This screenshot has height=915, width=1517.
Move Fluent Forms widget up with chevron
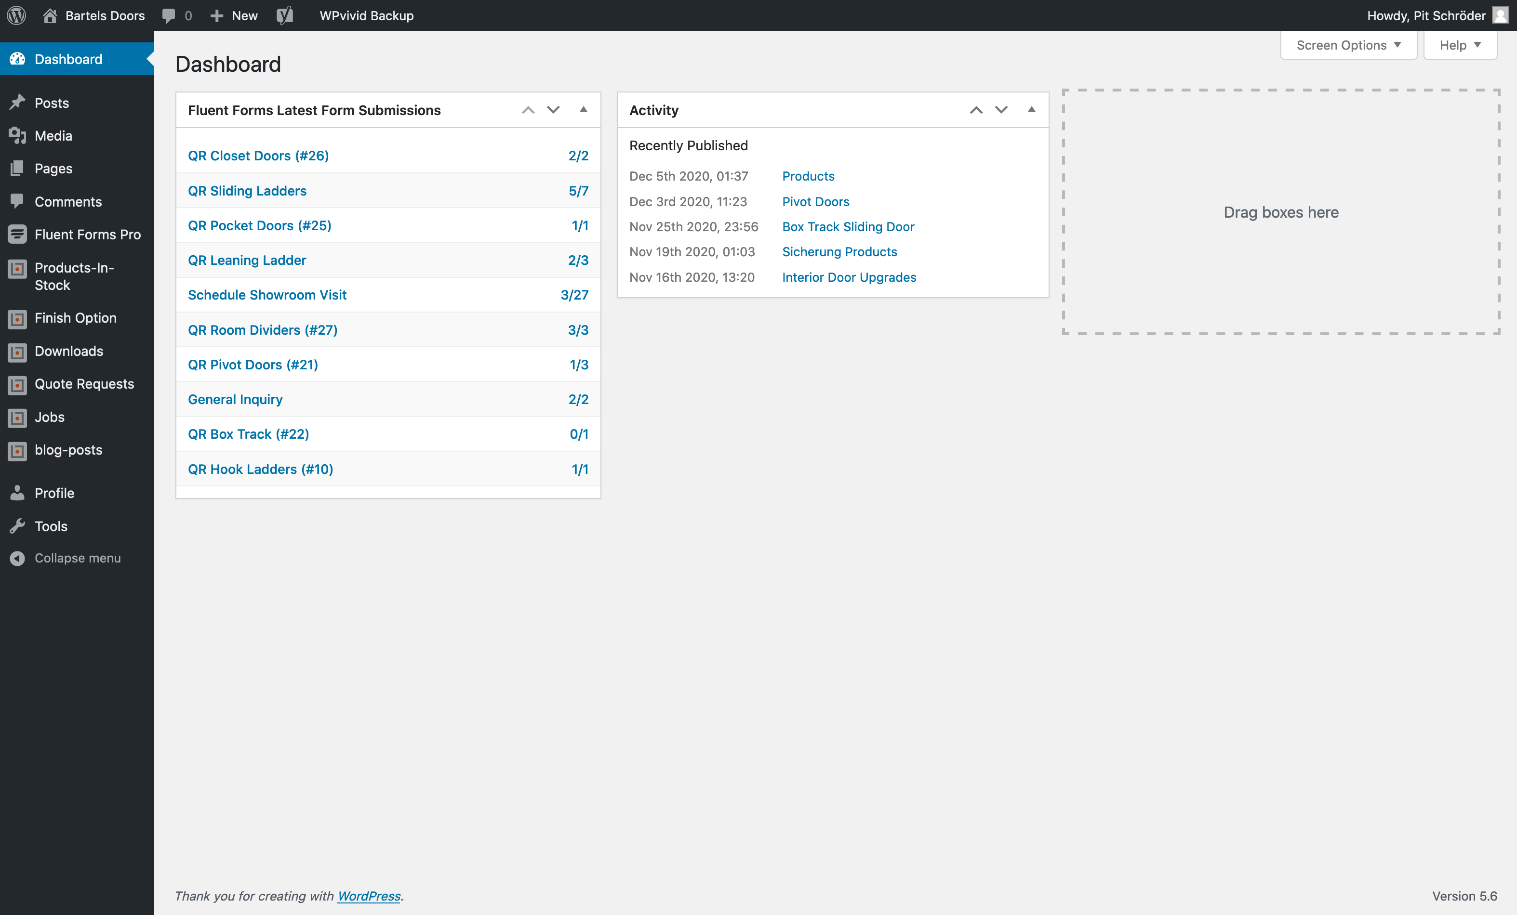tap(528, 109)
